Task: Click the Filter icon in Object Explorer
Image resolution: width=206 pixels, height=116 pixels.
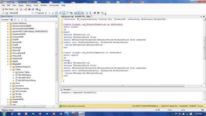Action: pyautogui.click(x=22, y=20)
